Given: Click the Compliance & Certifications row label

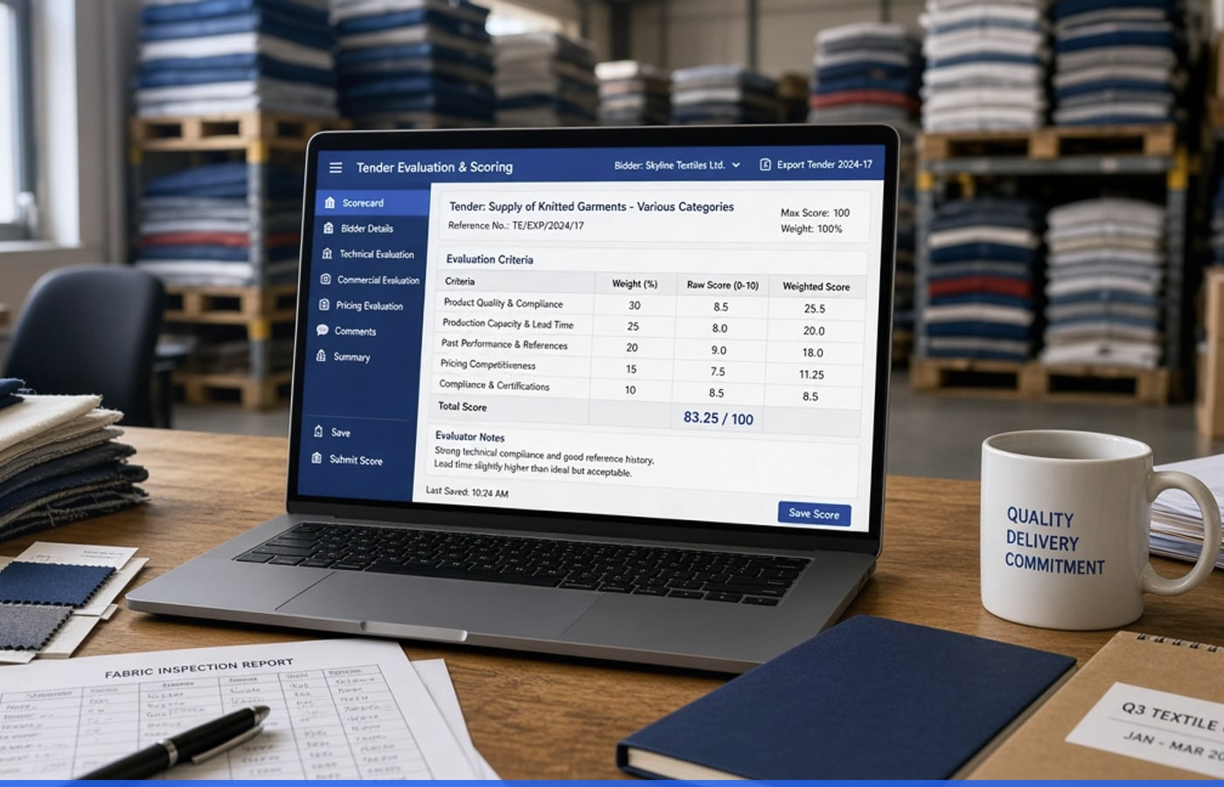Looking at the screenshot, I should point(494,385).
